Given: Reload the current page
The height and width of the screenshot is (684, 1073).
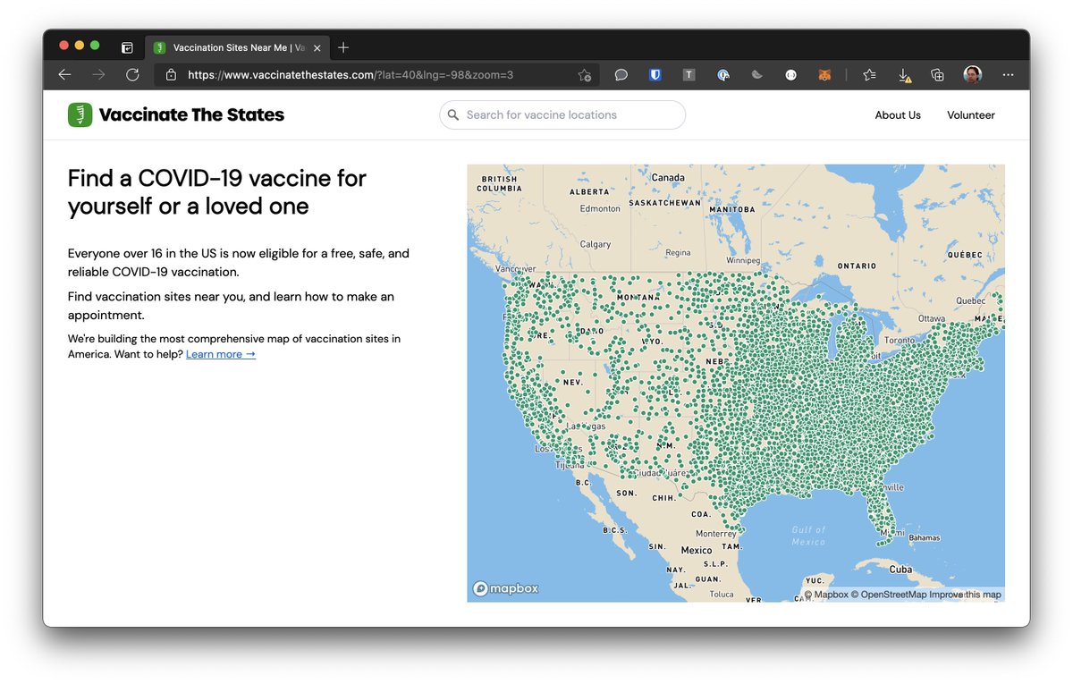Looking at the screenshot, I should point(132,75).
